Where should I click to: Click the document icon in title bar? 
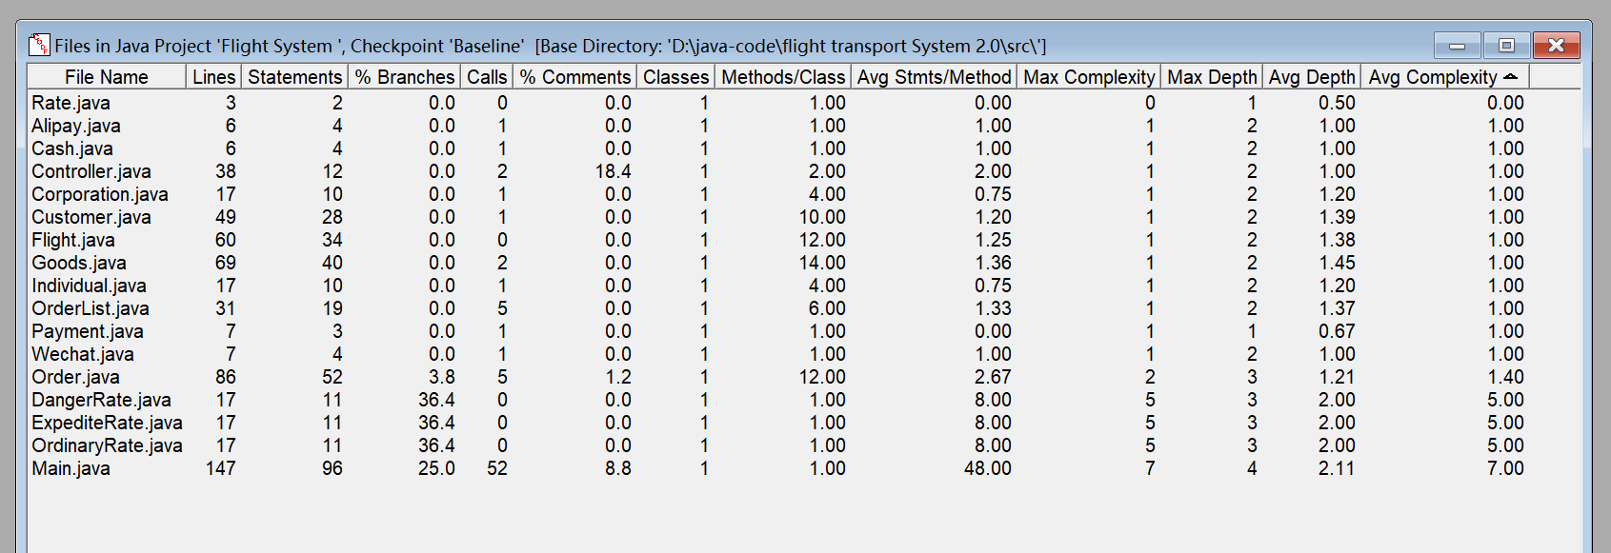(39, 45)
